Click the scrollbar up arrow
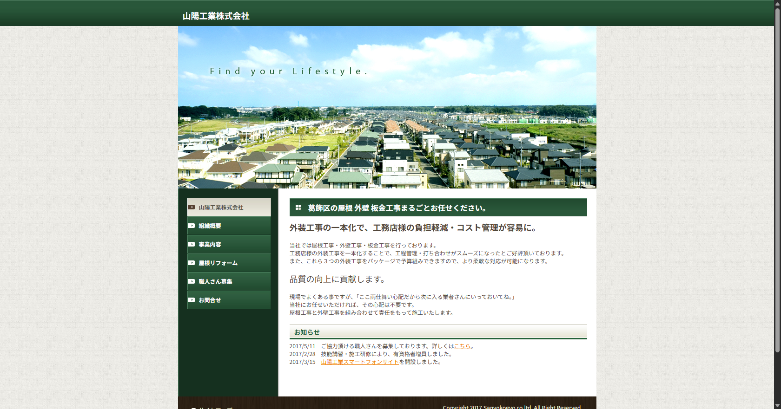Image resolution: width=781 pixels, height=409 pixels. pyautogui.click(x=777, y=3)
